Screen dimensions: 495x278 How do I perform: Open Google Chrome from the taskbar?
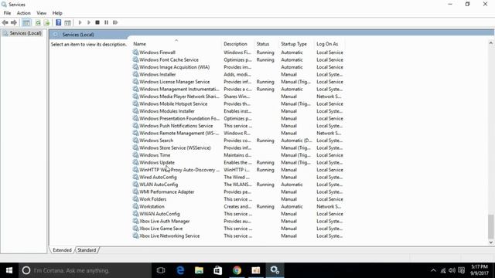point(237,270)
